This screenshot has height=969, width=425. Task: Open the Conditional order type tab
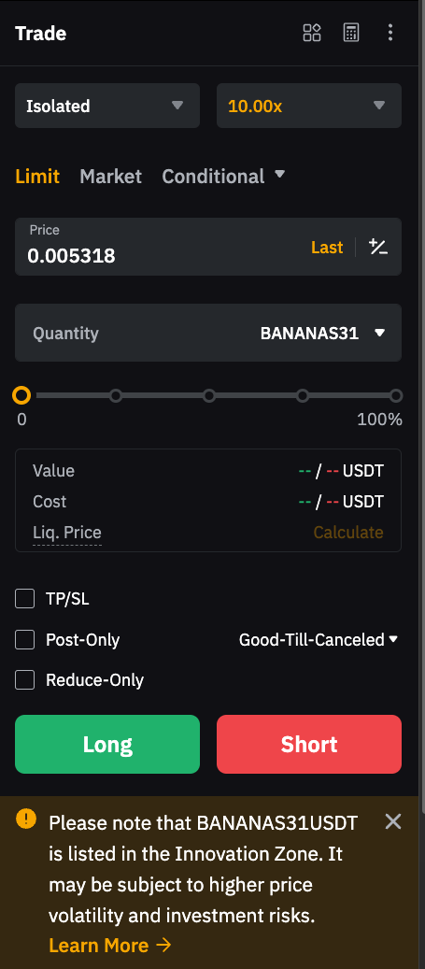[223, 176]
